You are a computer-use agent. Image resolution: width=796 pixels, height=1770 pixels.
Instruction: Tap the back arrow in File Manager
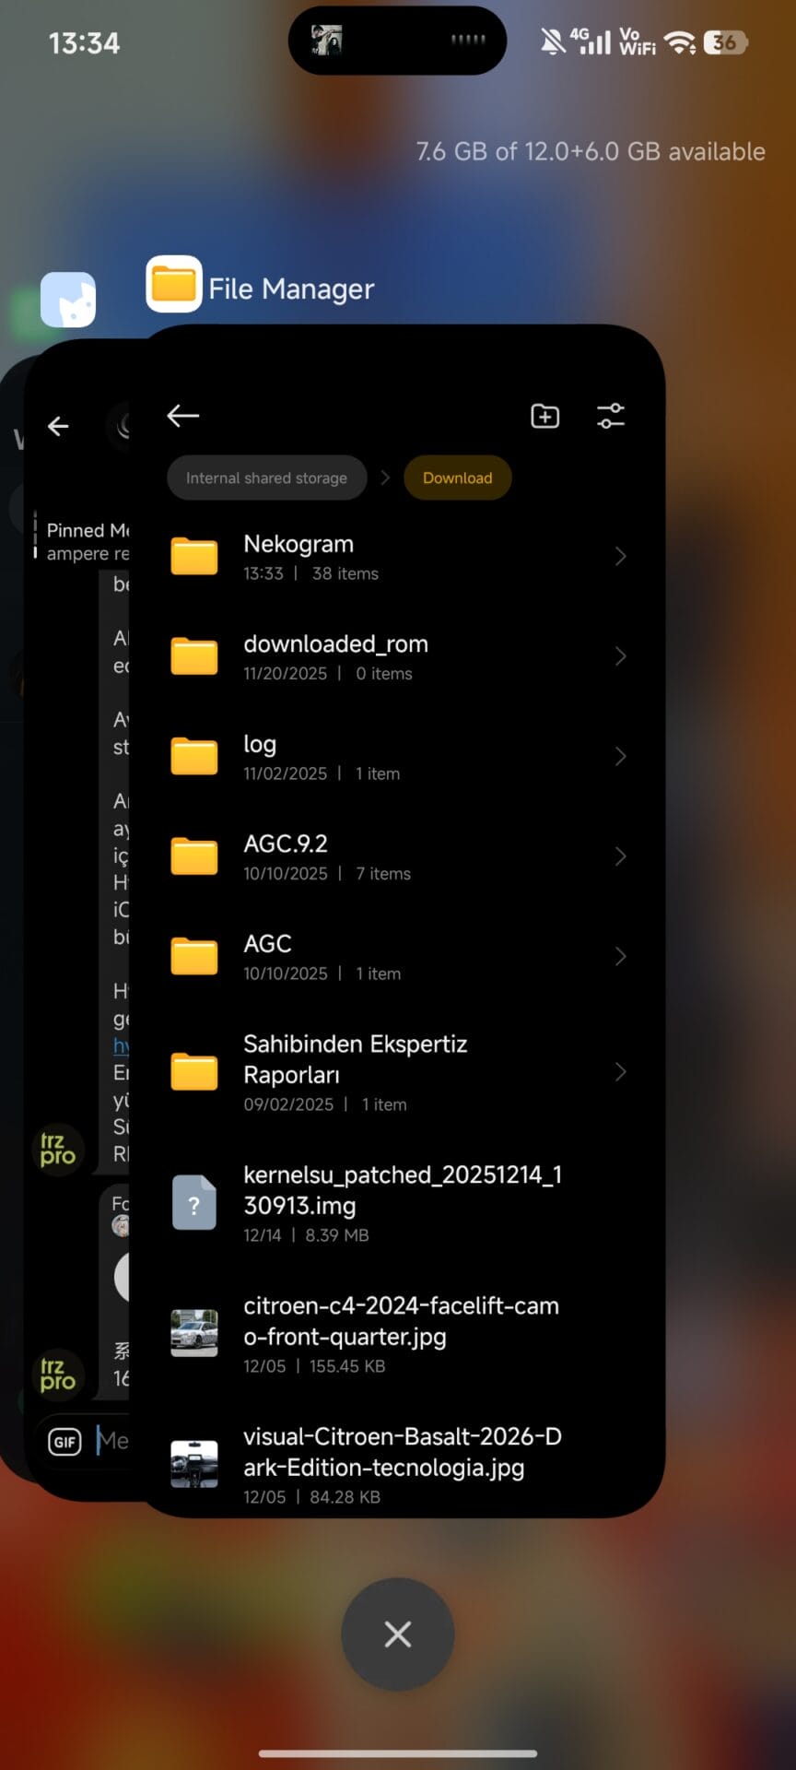pyautogui.click(x=183, y=416)
